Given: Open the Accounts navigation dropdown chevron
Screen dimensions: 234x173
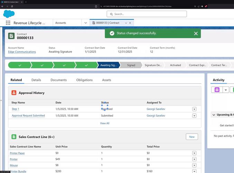Looking at the screenshot, I should [x=85, y=23].
